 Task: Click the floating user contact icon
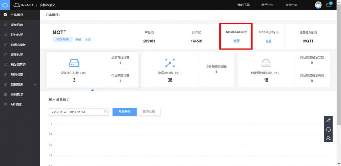point(328,138)
